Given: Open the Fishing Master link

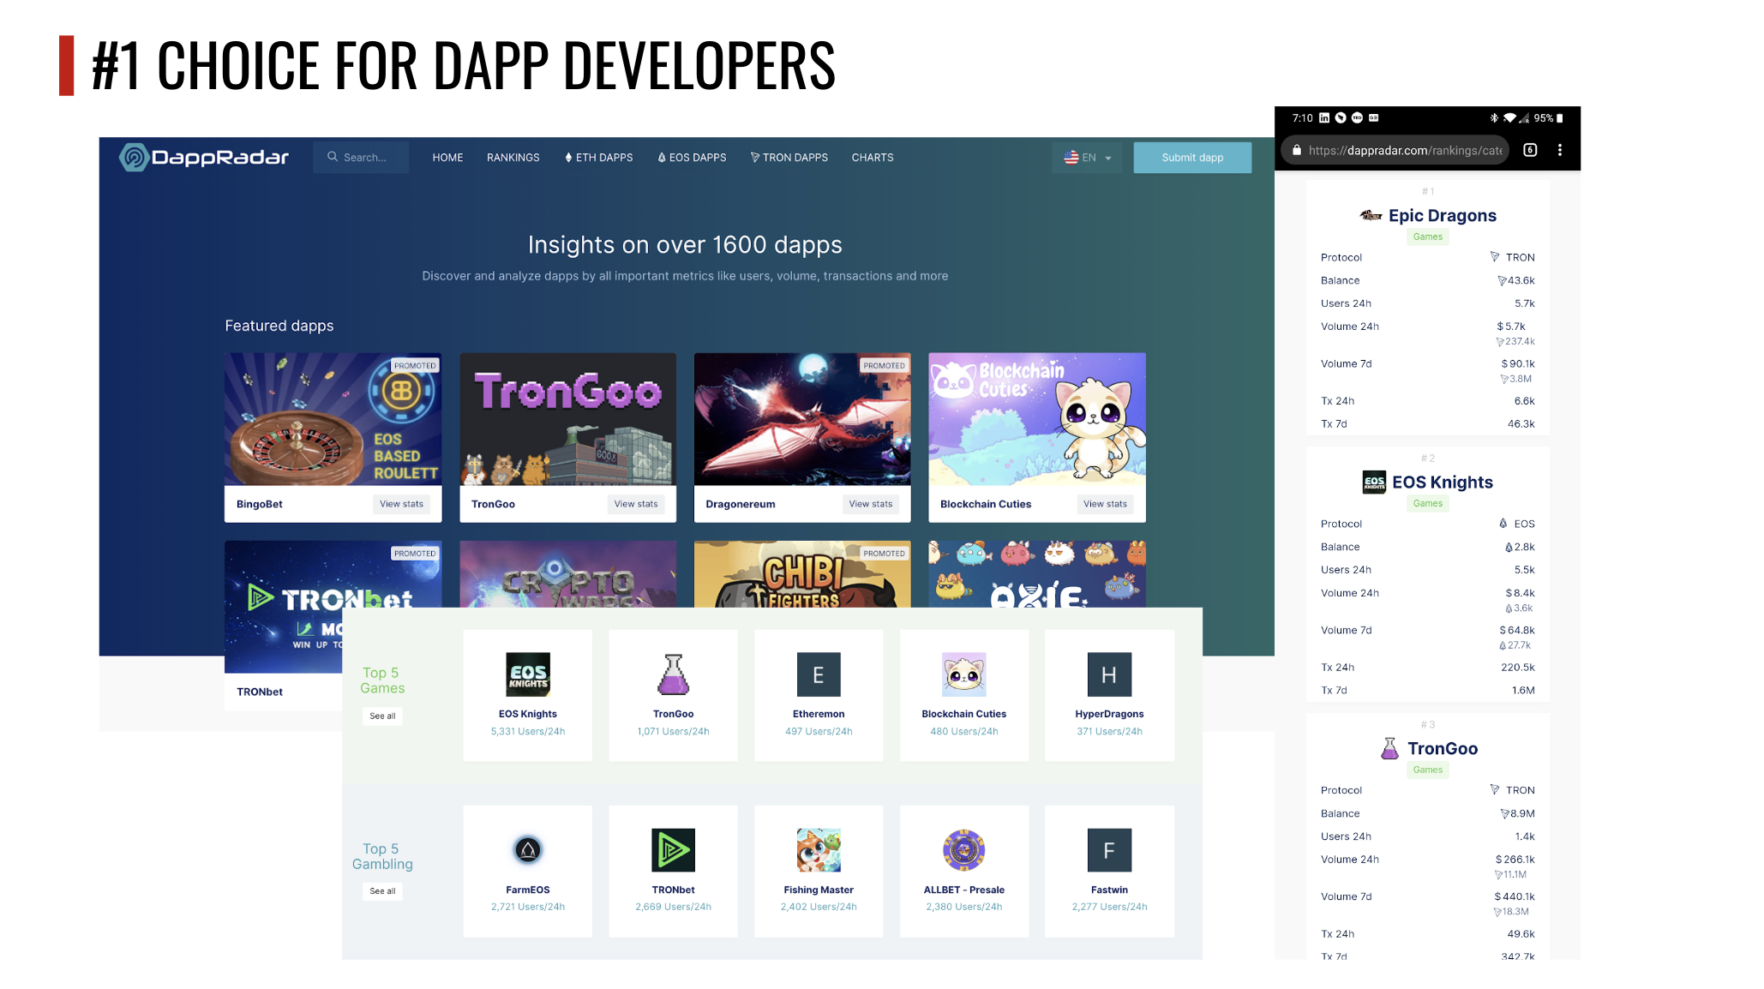Looking at the screenshot, I should point(819,890).
